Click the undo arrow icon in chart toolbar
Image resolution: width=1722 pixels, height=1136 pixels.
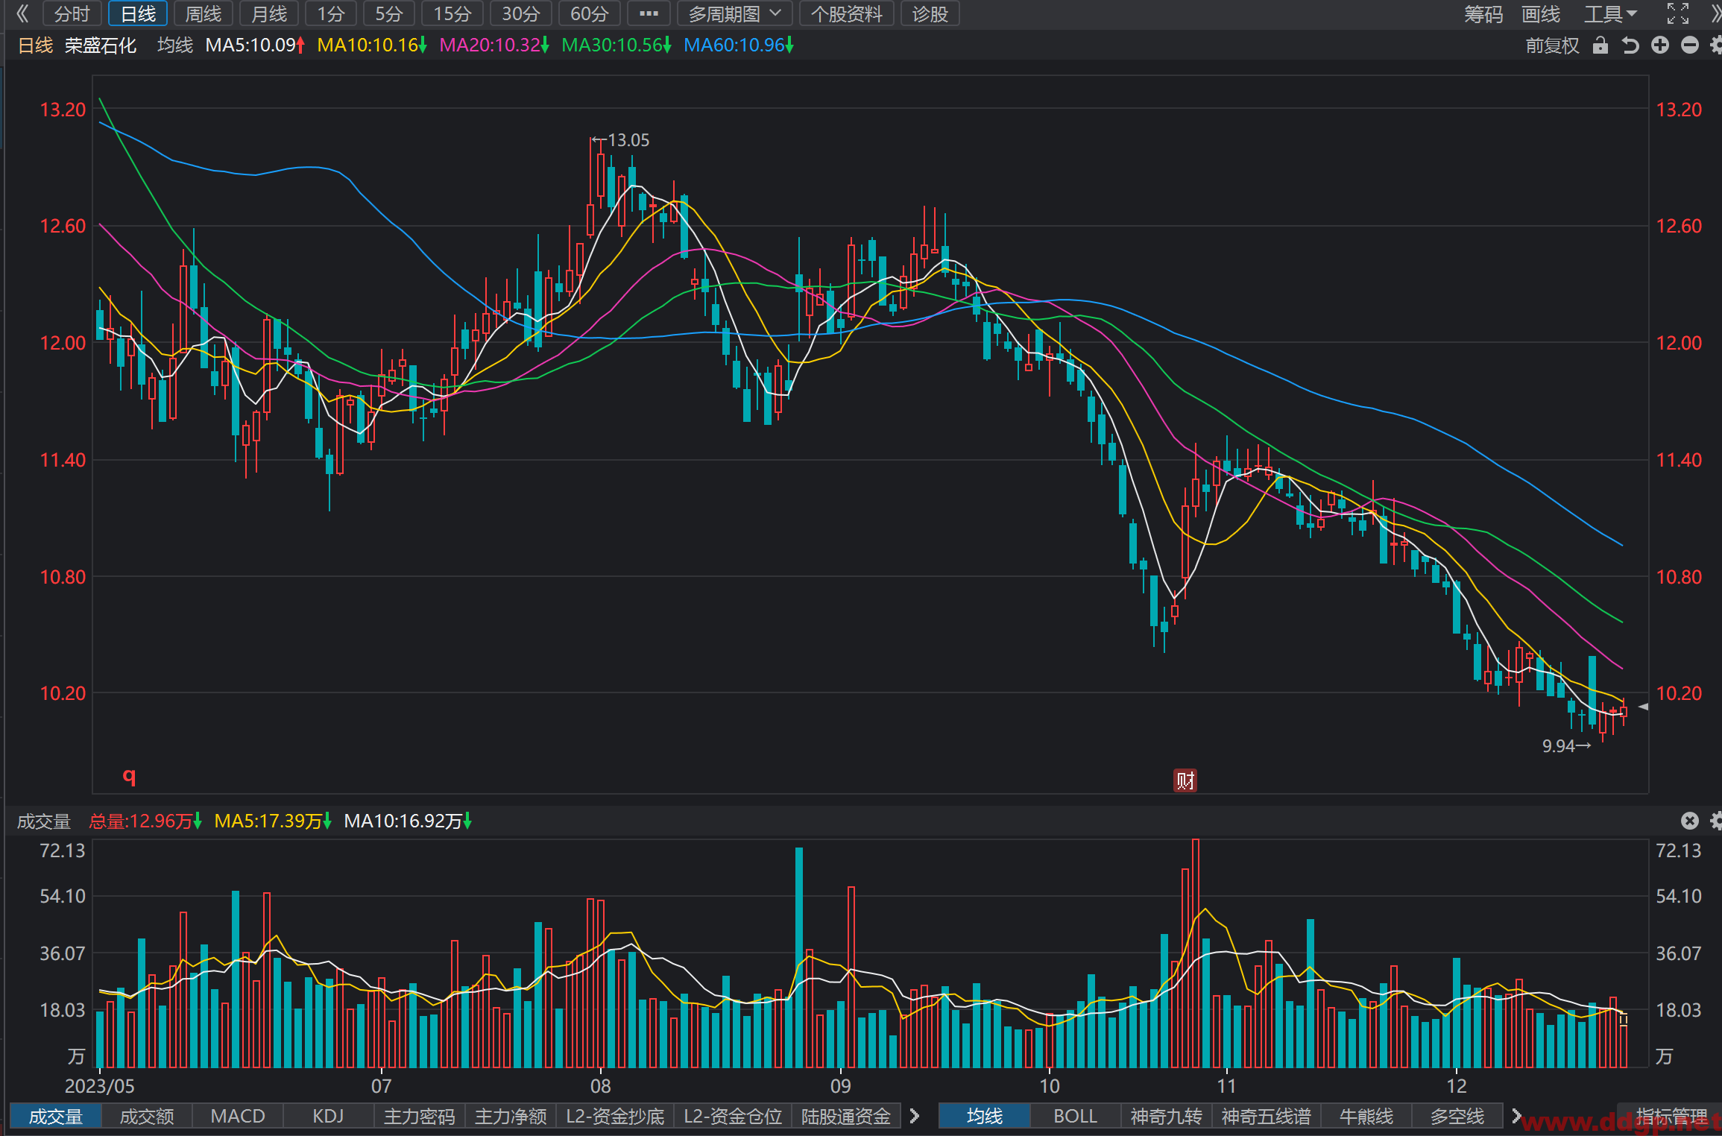pyautogui.click(x=1630, y=45)
